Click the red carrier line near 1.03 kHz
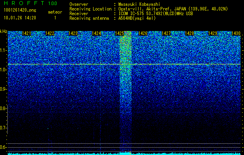Screen dimensions: 244x155 (x=124, y=64)
